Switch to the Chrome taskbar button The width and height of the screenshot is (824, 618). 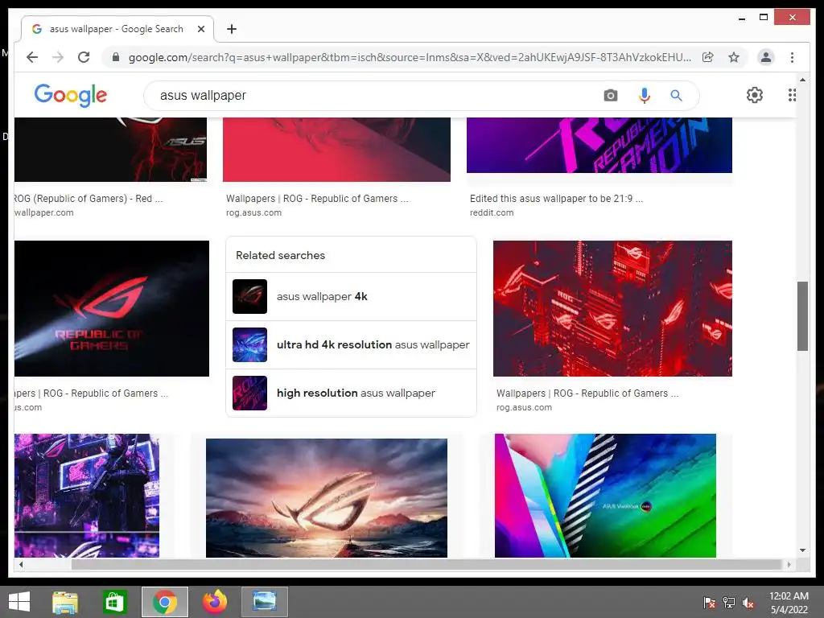(164, 602)
